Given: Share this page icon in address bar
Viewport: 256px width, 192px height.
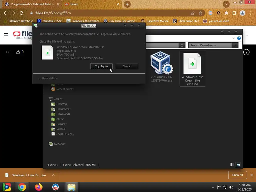Looking at the screenshot, I should tap(192, 13).
